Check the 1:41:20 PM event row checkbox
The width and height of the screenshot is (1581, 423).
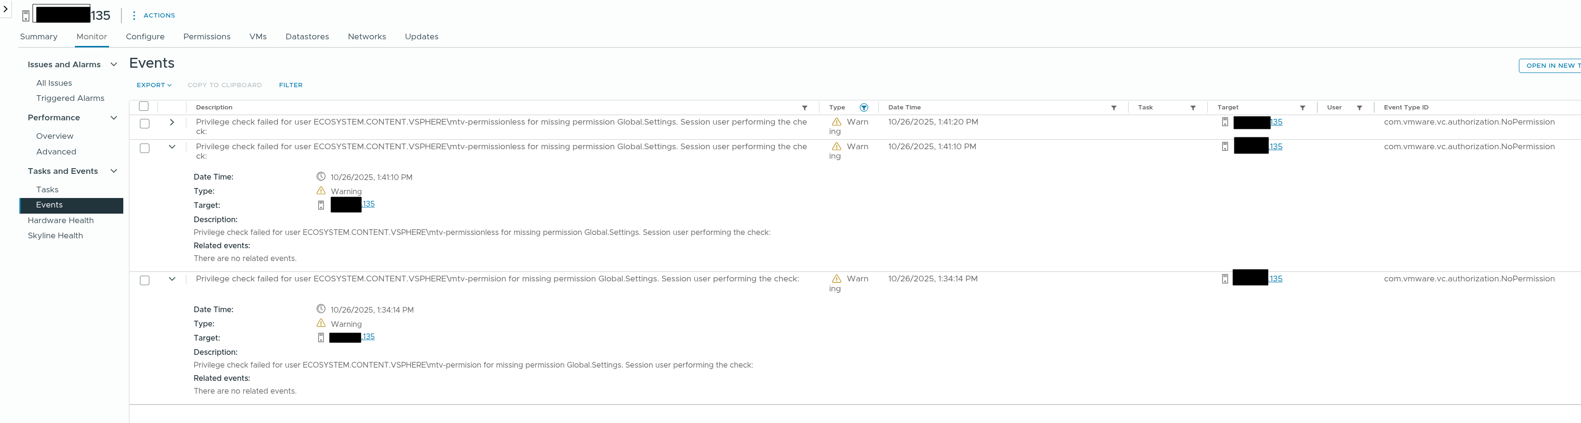[x=145, y=123]
